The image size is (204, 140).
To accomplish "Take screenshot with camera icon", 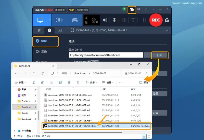I will click(167, 20).
